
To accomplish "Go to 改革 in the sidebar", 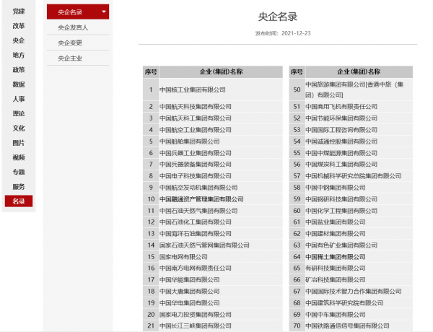I will (x=19, y=26).
